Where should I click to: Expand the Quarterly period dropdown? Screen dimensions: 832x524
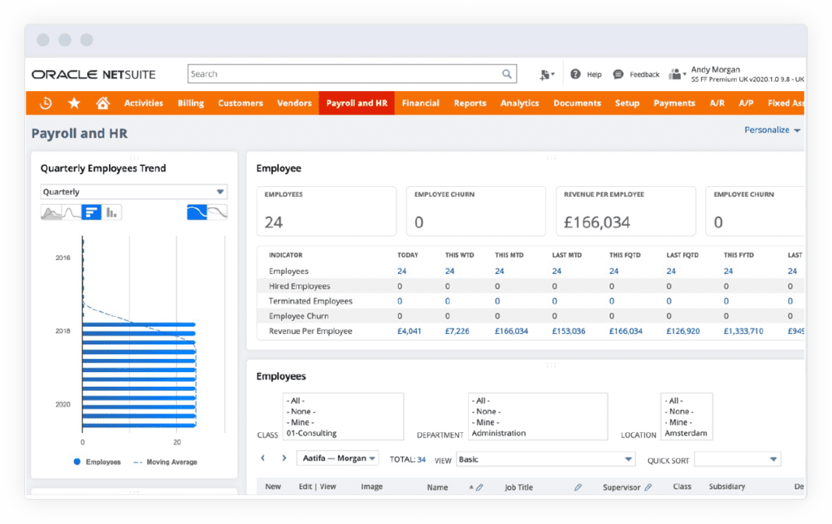click(x=134, y=192)
